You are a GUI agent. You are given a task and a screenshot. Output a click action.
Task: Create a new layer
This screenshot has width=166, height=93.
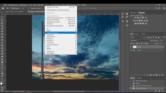coord(159,75)
